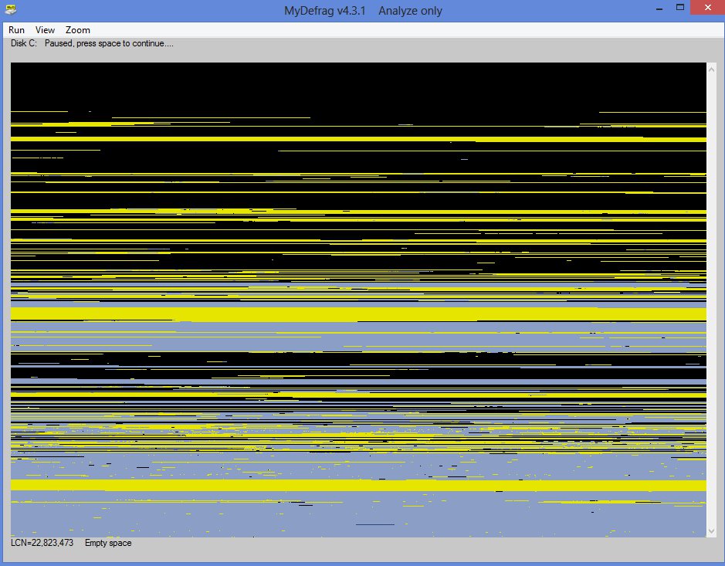Screen dimensions: 725x566
Task: Click the 'Disk C: Paused' status message
Action: [92, 43]
